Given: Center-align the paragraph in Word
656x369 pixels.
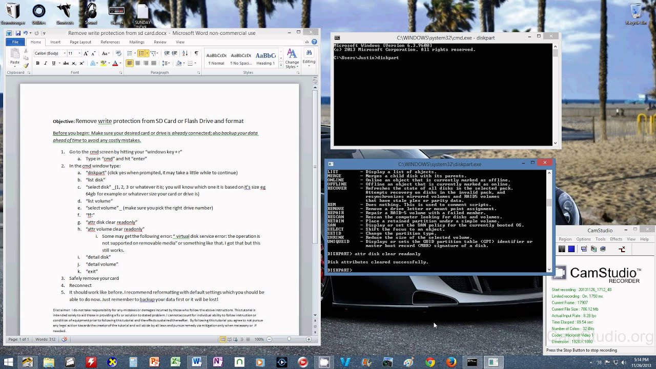Looking at the screenshot, I should (x=138, y=63).
